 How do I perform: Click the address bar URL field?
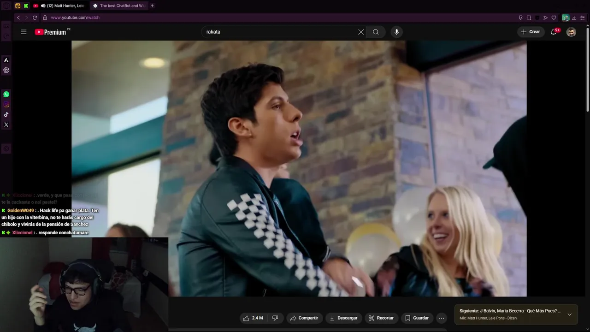pyautogui.click(x=277, y=18)
